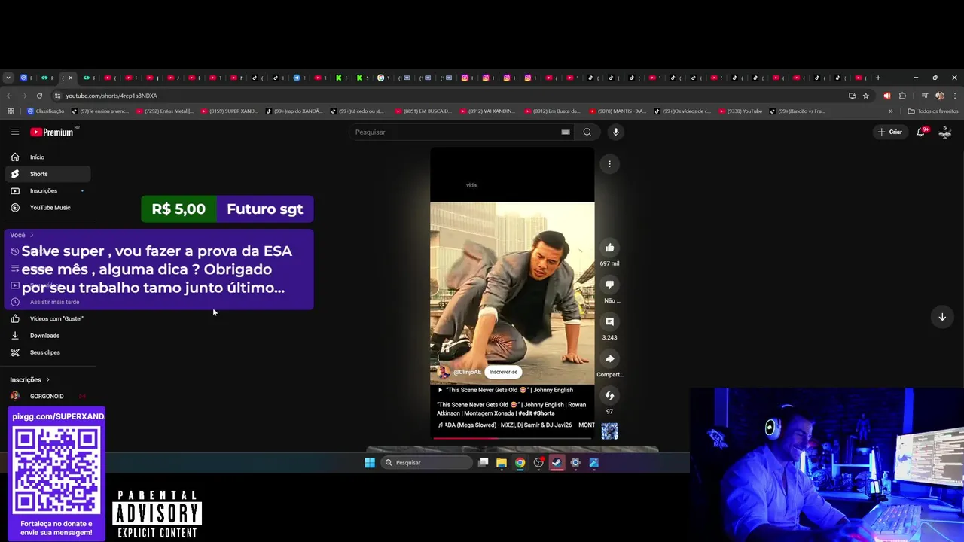Viewport: 964px width, 542px height.
Task: Click the Chrome icon on taskbar
Action: click(x=520, y=463)
